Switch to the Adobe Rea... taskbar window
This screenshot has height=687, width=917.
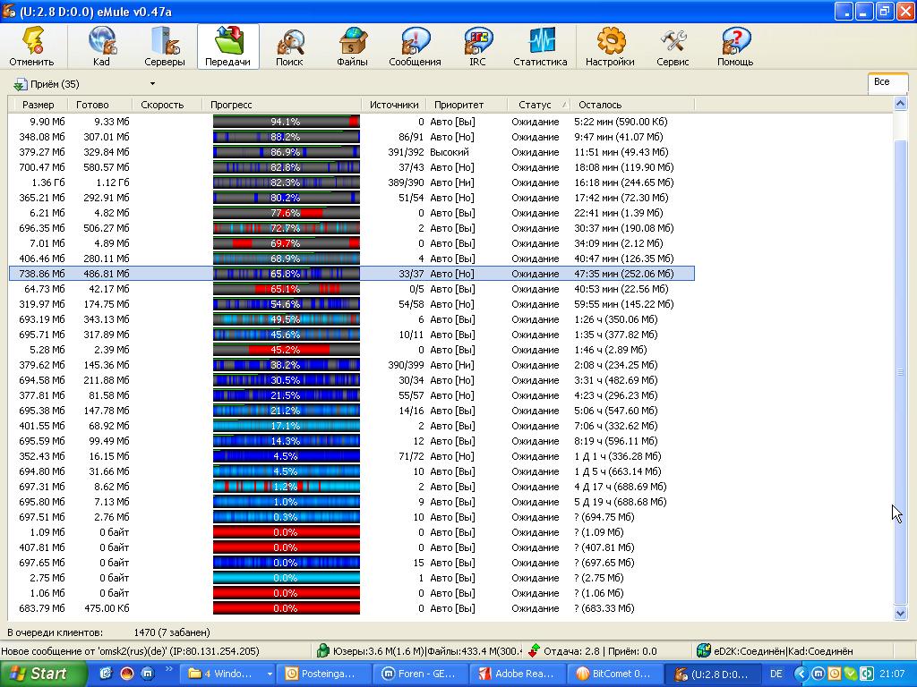pyautogui.click(x=517, y=673)
